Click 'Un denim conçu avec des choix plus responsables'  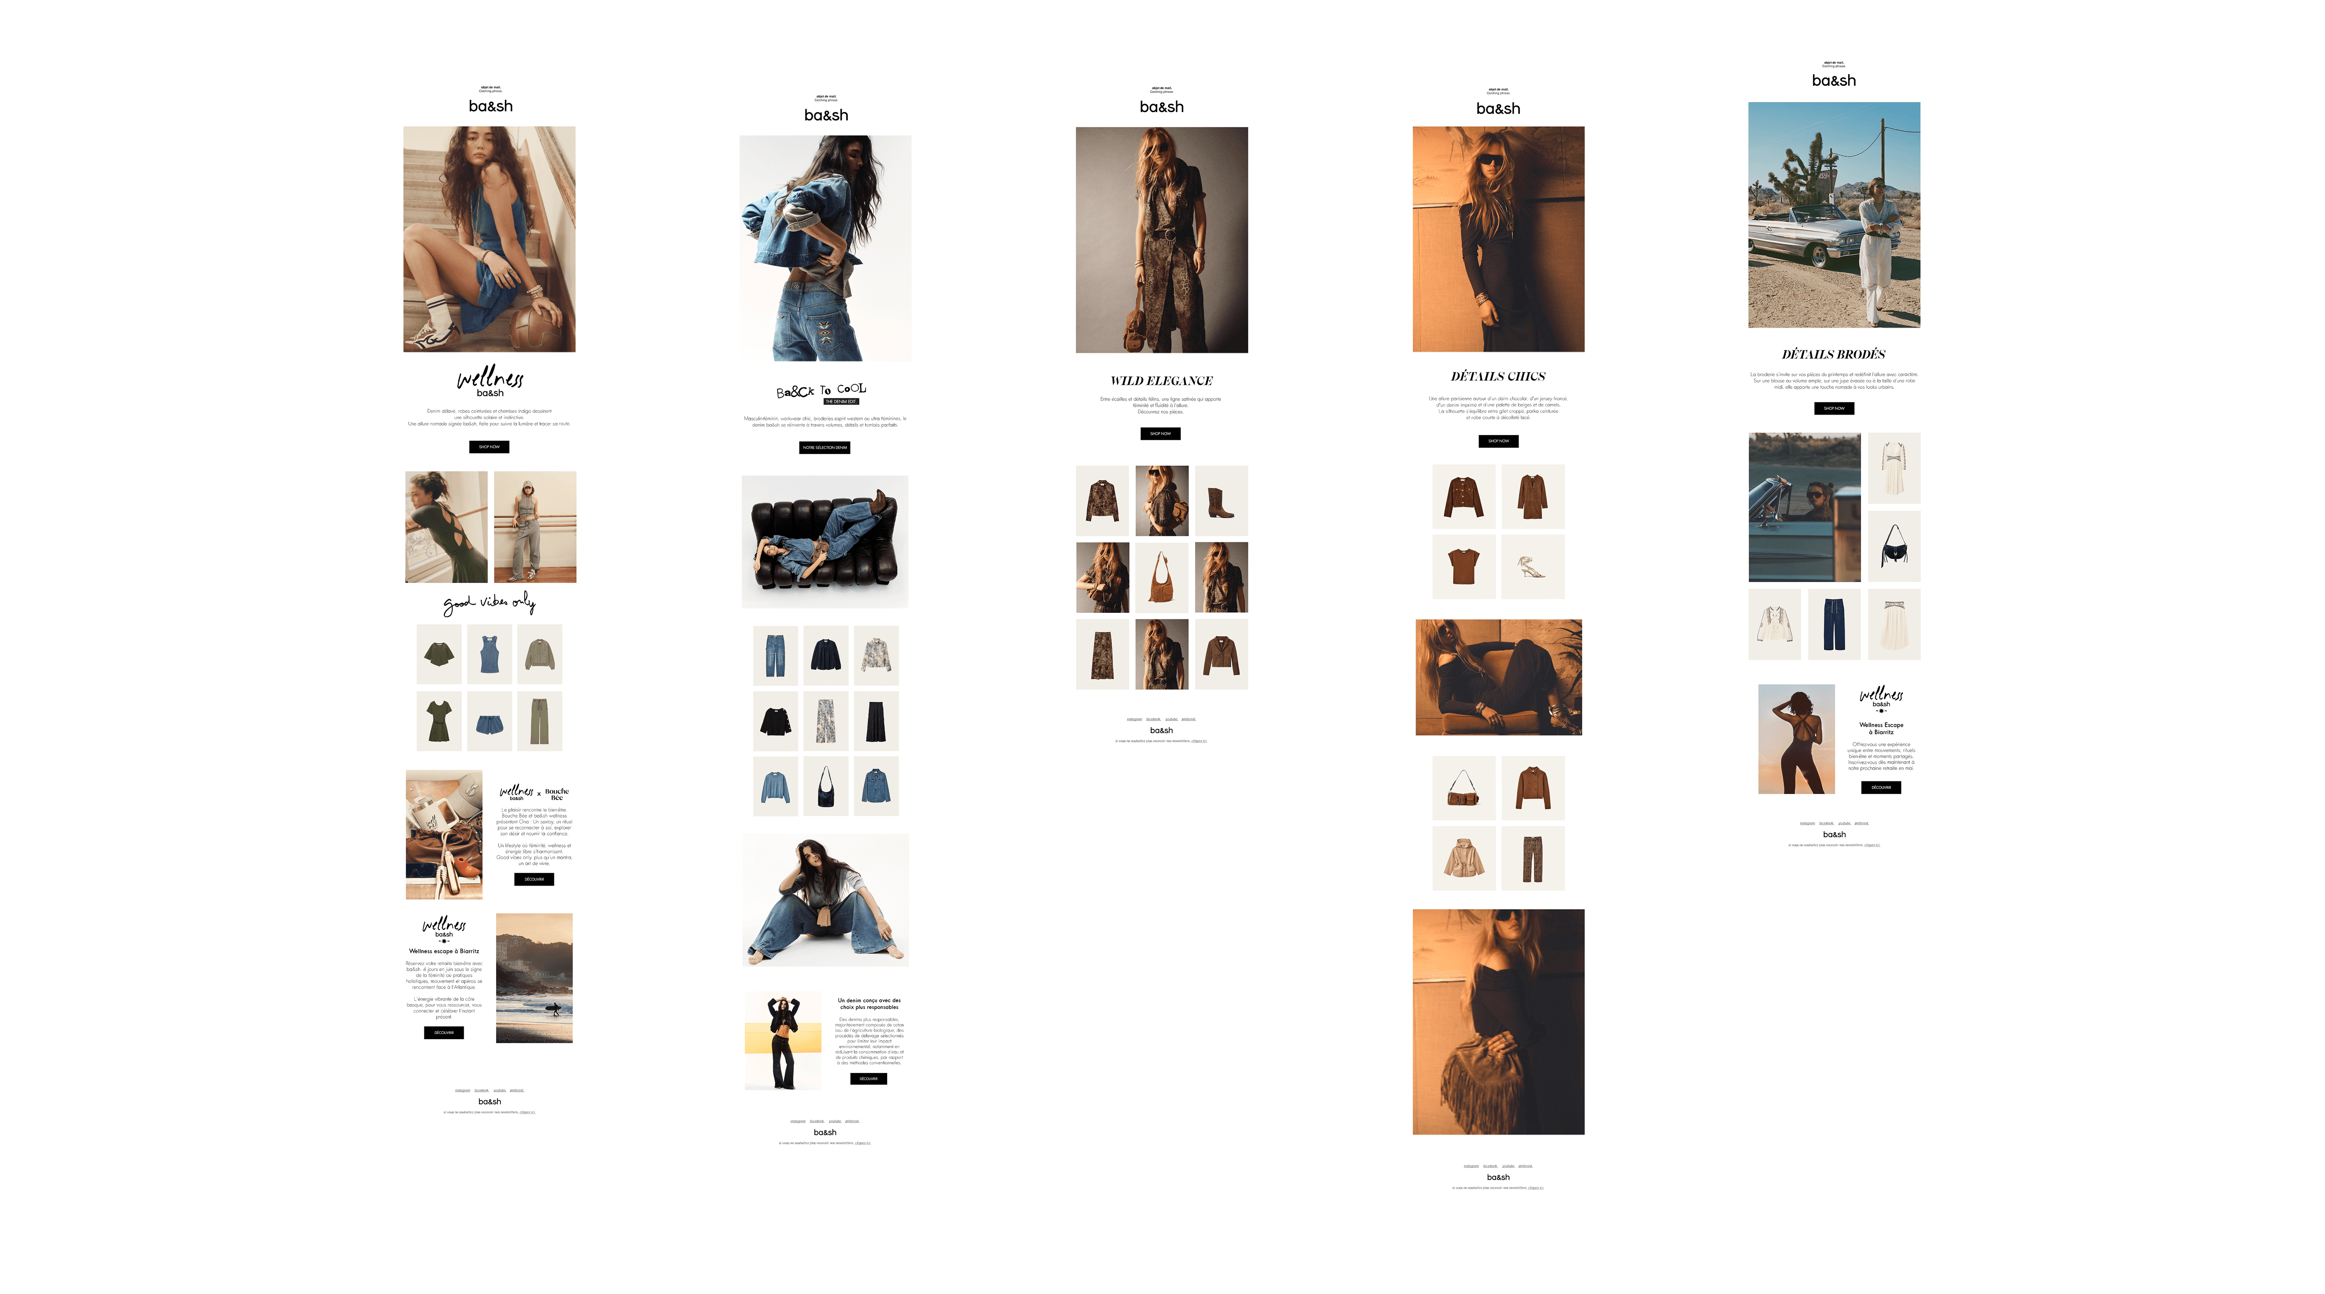(x=869, y=1003)
